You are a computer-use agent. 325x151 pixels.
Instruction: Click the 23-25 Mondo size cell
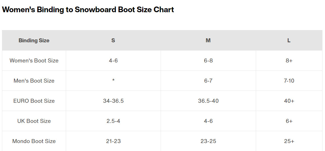point(208,141)
